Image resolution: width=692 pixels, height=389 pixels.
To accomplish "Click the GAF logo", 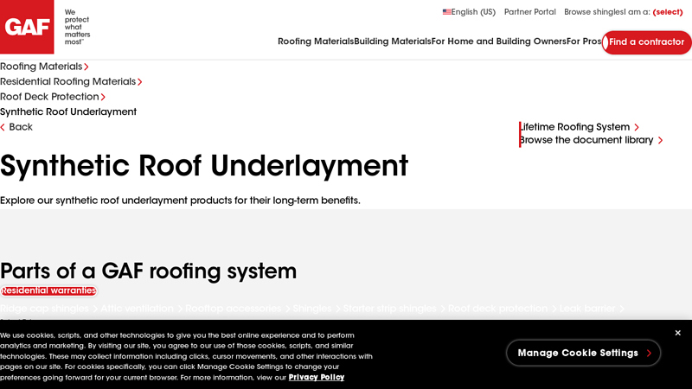I will tap(27, 27).
